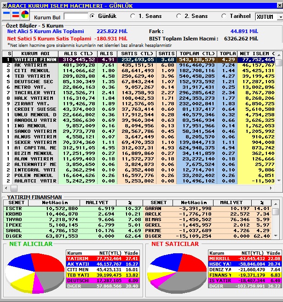Focus the Kurum Bul search field

pos(76,17)
